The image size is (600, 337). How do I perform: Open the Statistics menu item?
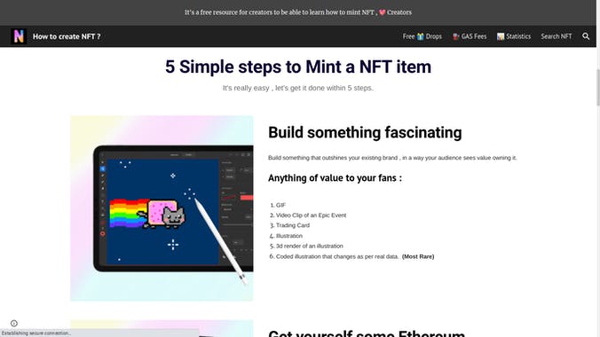coord(514,36)
